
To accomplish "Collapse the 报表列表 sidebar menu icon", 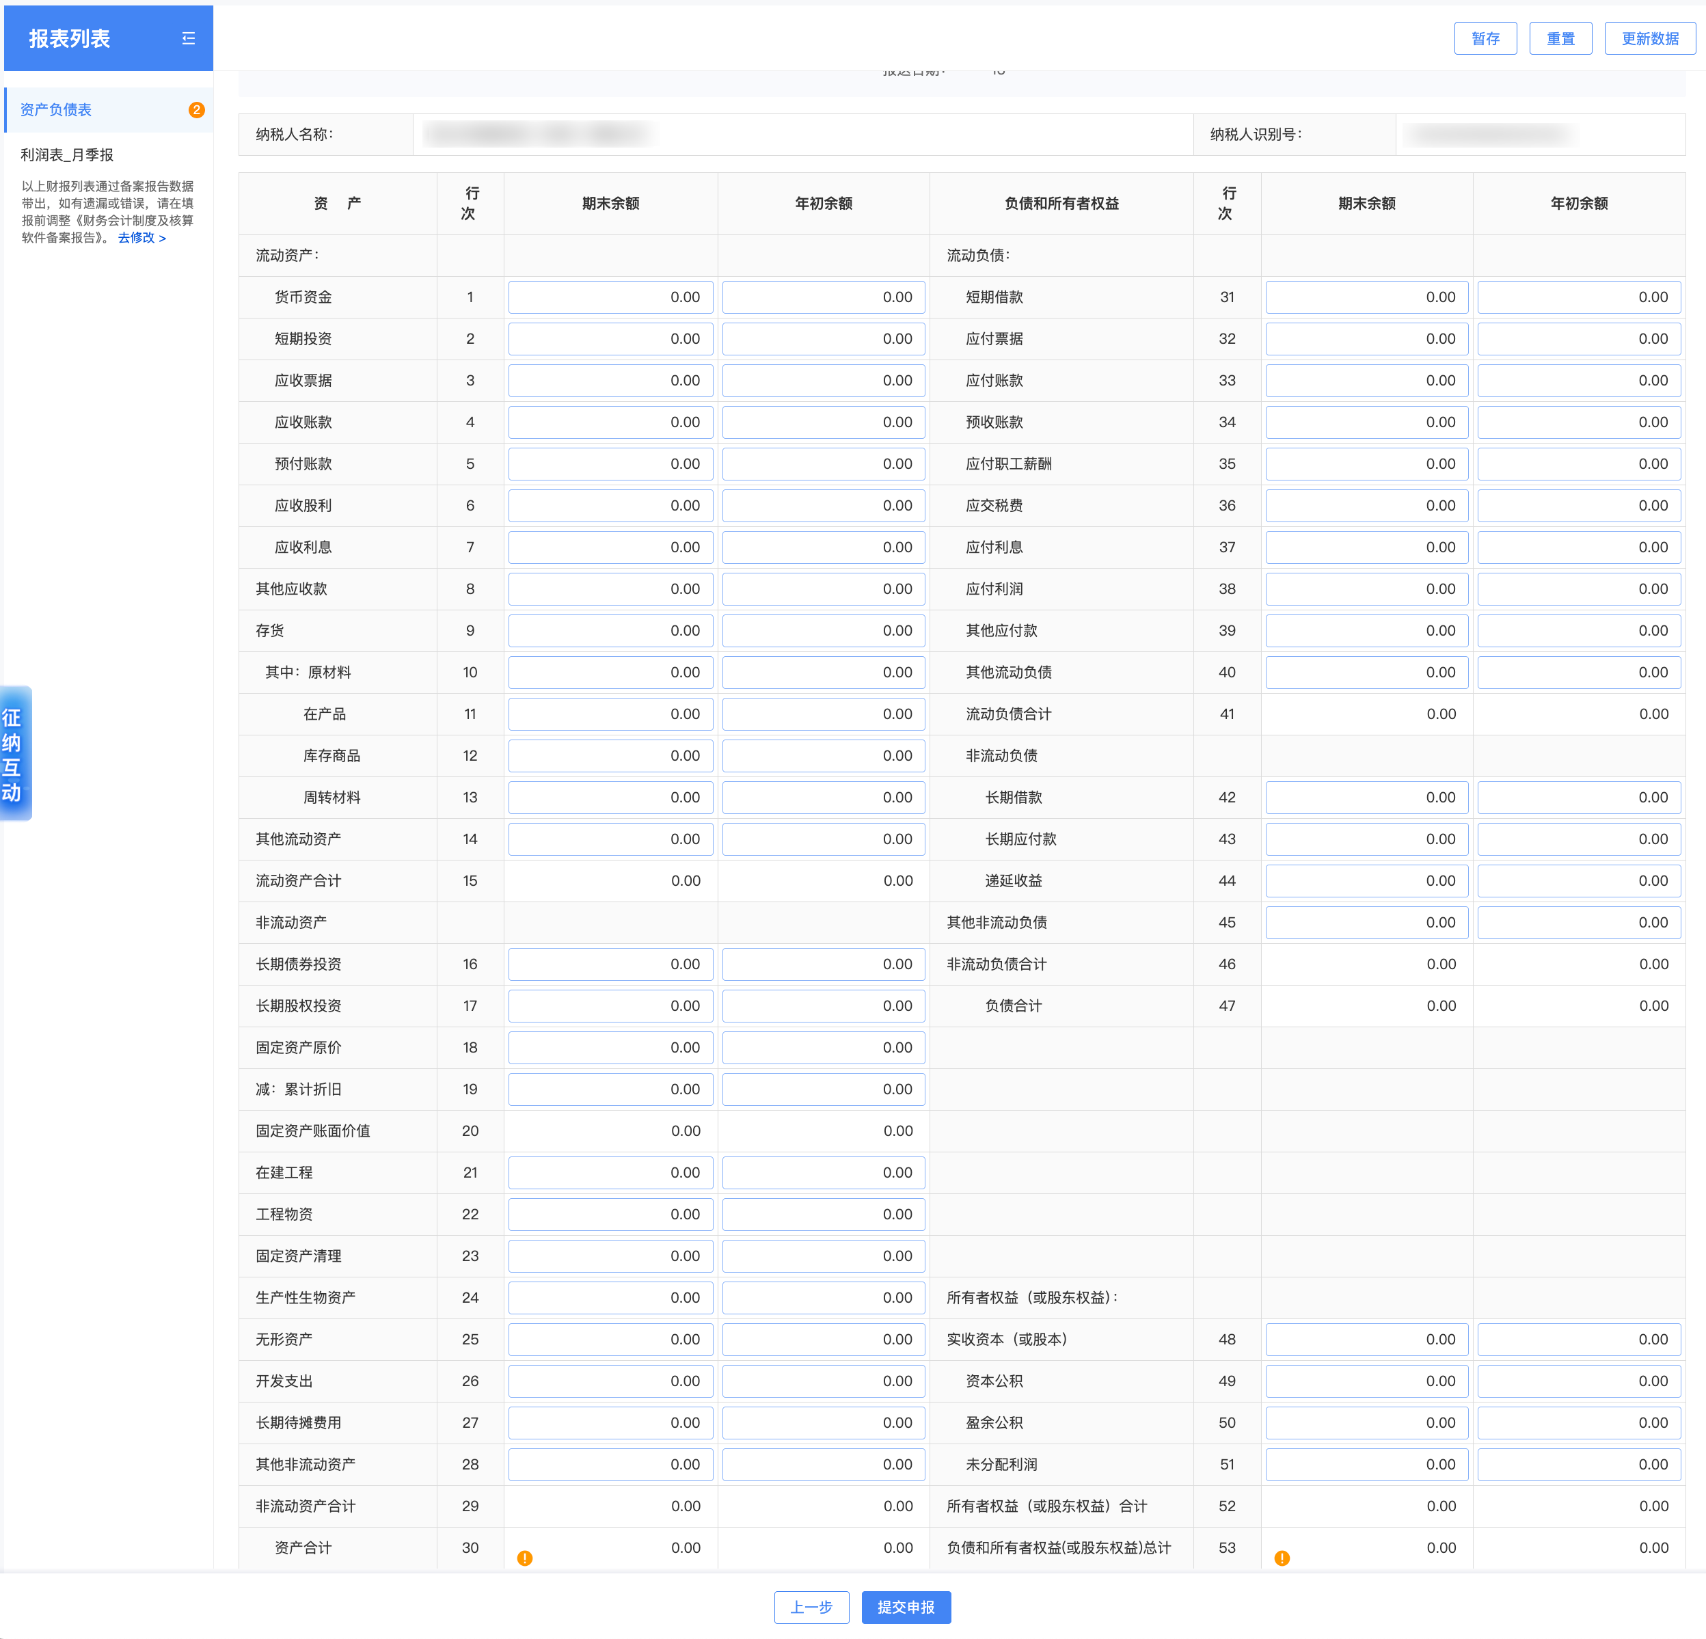I will tap(188, 38).
